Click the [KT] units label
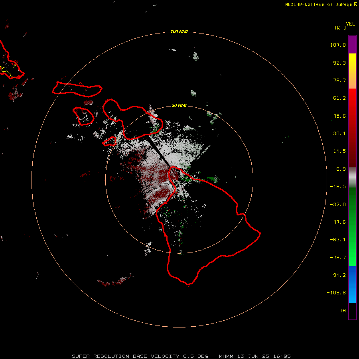359x359 pixels. tap(340, 28)
